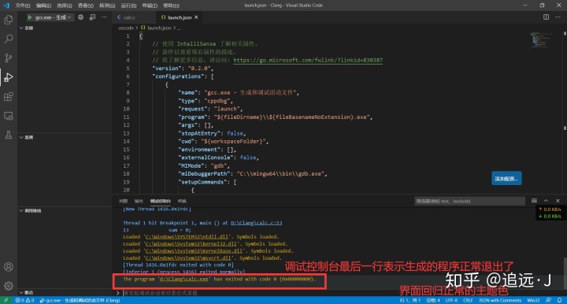Open the notifications bell in status bar

pyautogui.click(x=559, y=300)
